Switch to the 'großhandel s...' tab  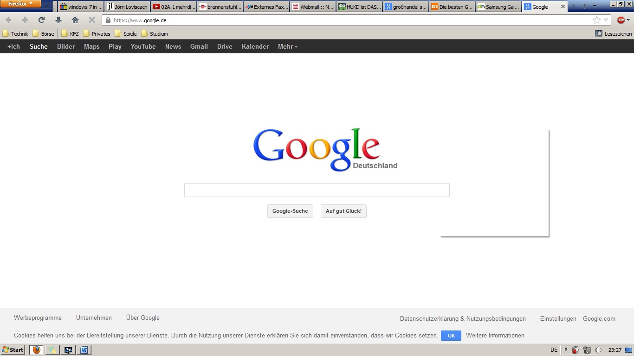tap(406, 7)
